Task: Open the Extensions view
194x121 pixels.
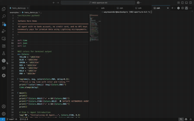Action: click(x=4, y=46)
